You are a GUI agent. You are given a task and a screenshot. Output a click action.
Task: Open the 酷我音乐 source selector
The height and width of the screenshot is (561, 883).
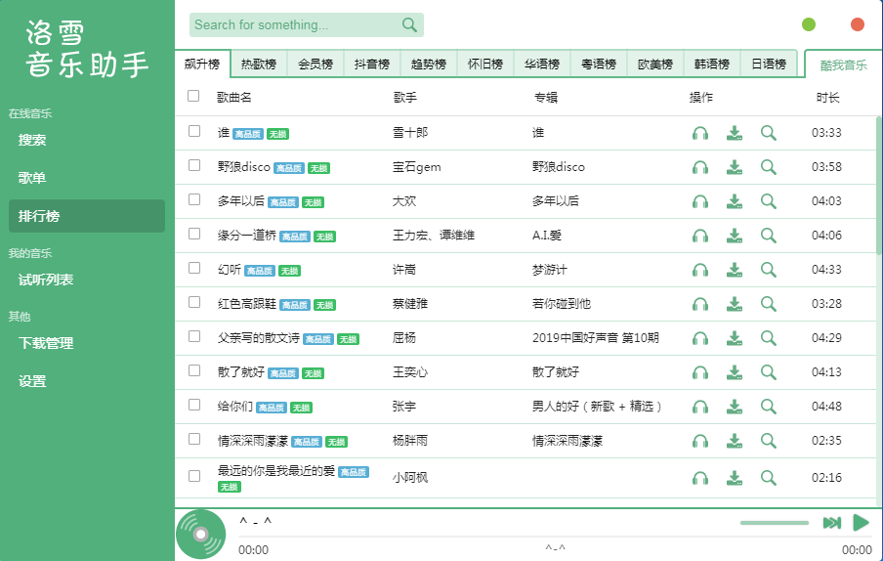click(843, 65)
